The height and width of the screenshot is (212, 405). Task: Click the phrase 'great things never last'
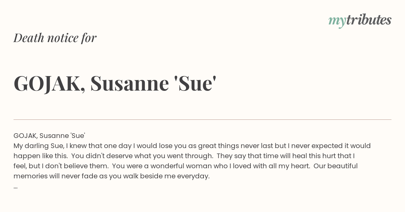(x=238, y=146)
